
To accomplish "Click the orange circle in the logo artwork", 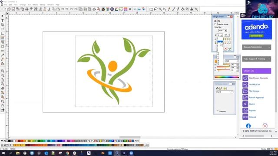I will [x=113, y=66].
